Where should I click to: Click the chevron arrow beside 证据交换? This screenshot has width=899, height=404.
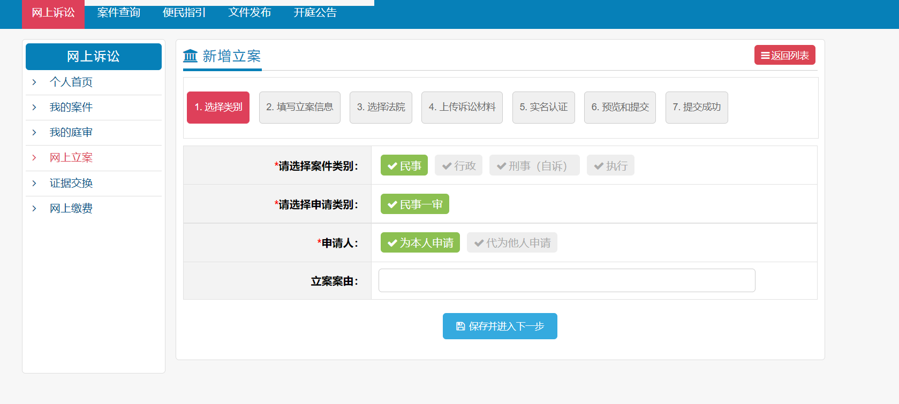34,183
